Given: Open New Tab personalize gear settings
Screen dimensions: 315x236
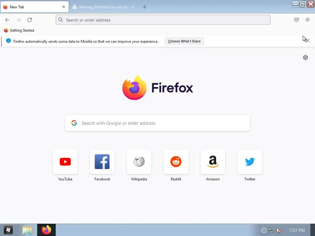Looking at the screenshot, I should (x=305, y=57).
